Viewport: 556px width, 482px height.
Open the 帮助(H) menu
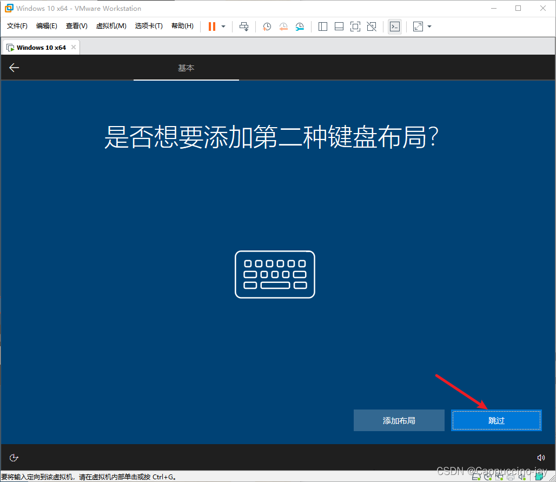182,26
